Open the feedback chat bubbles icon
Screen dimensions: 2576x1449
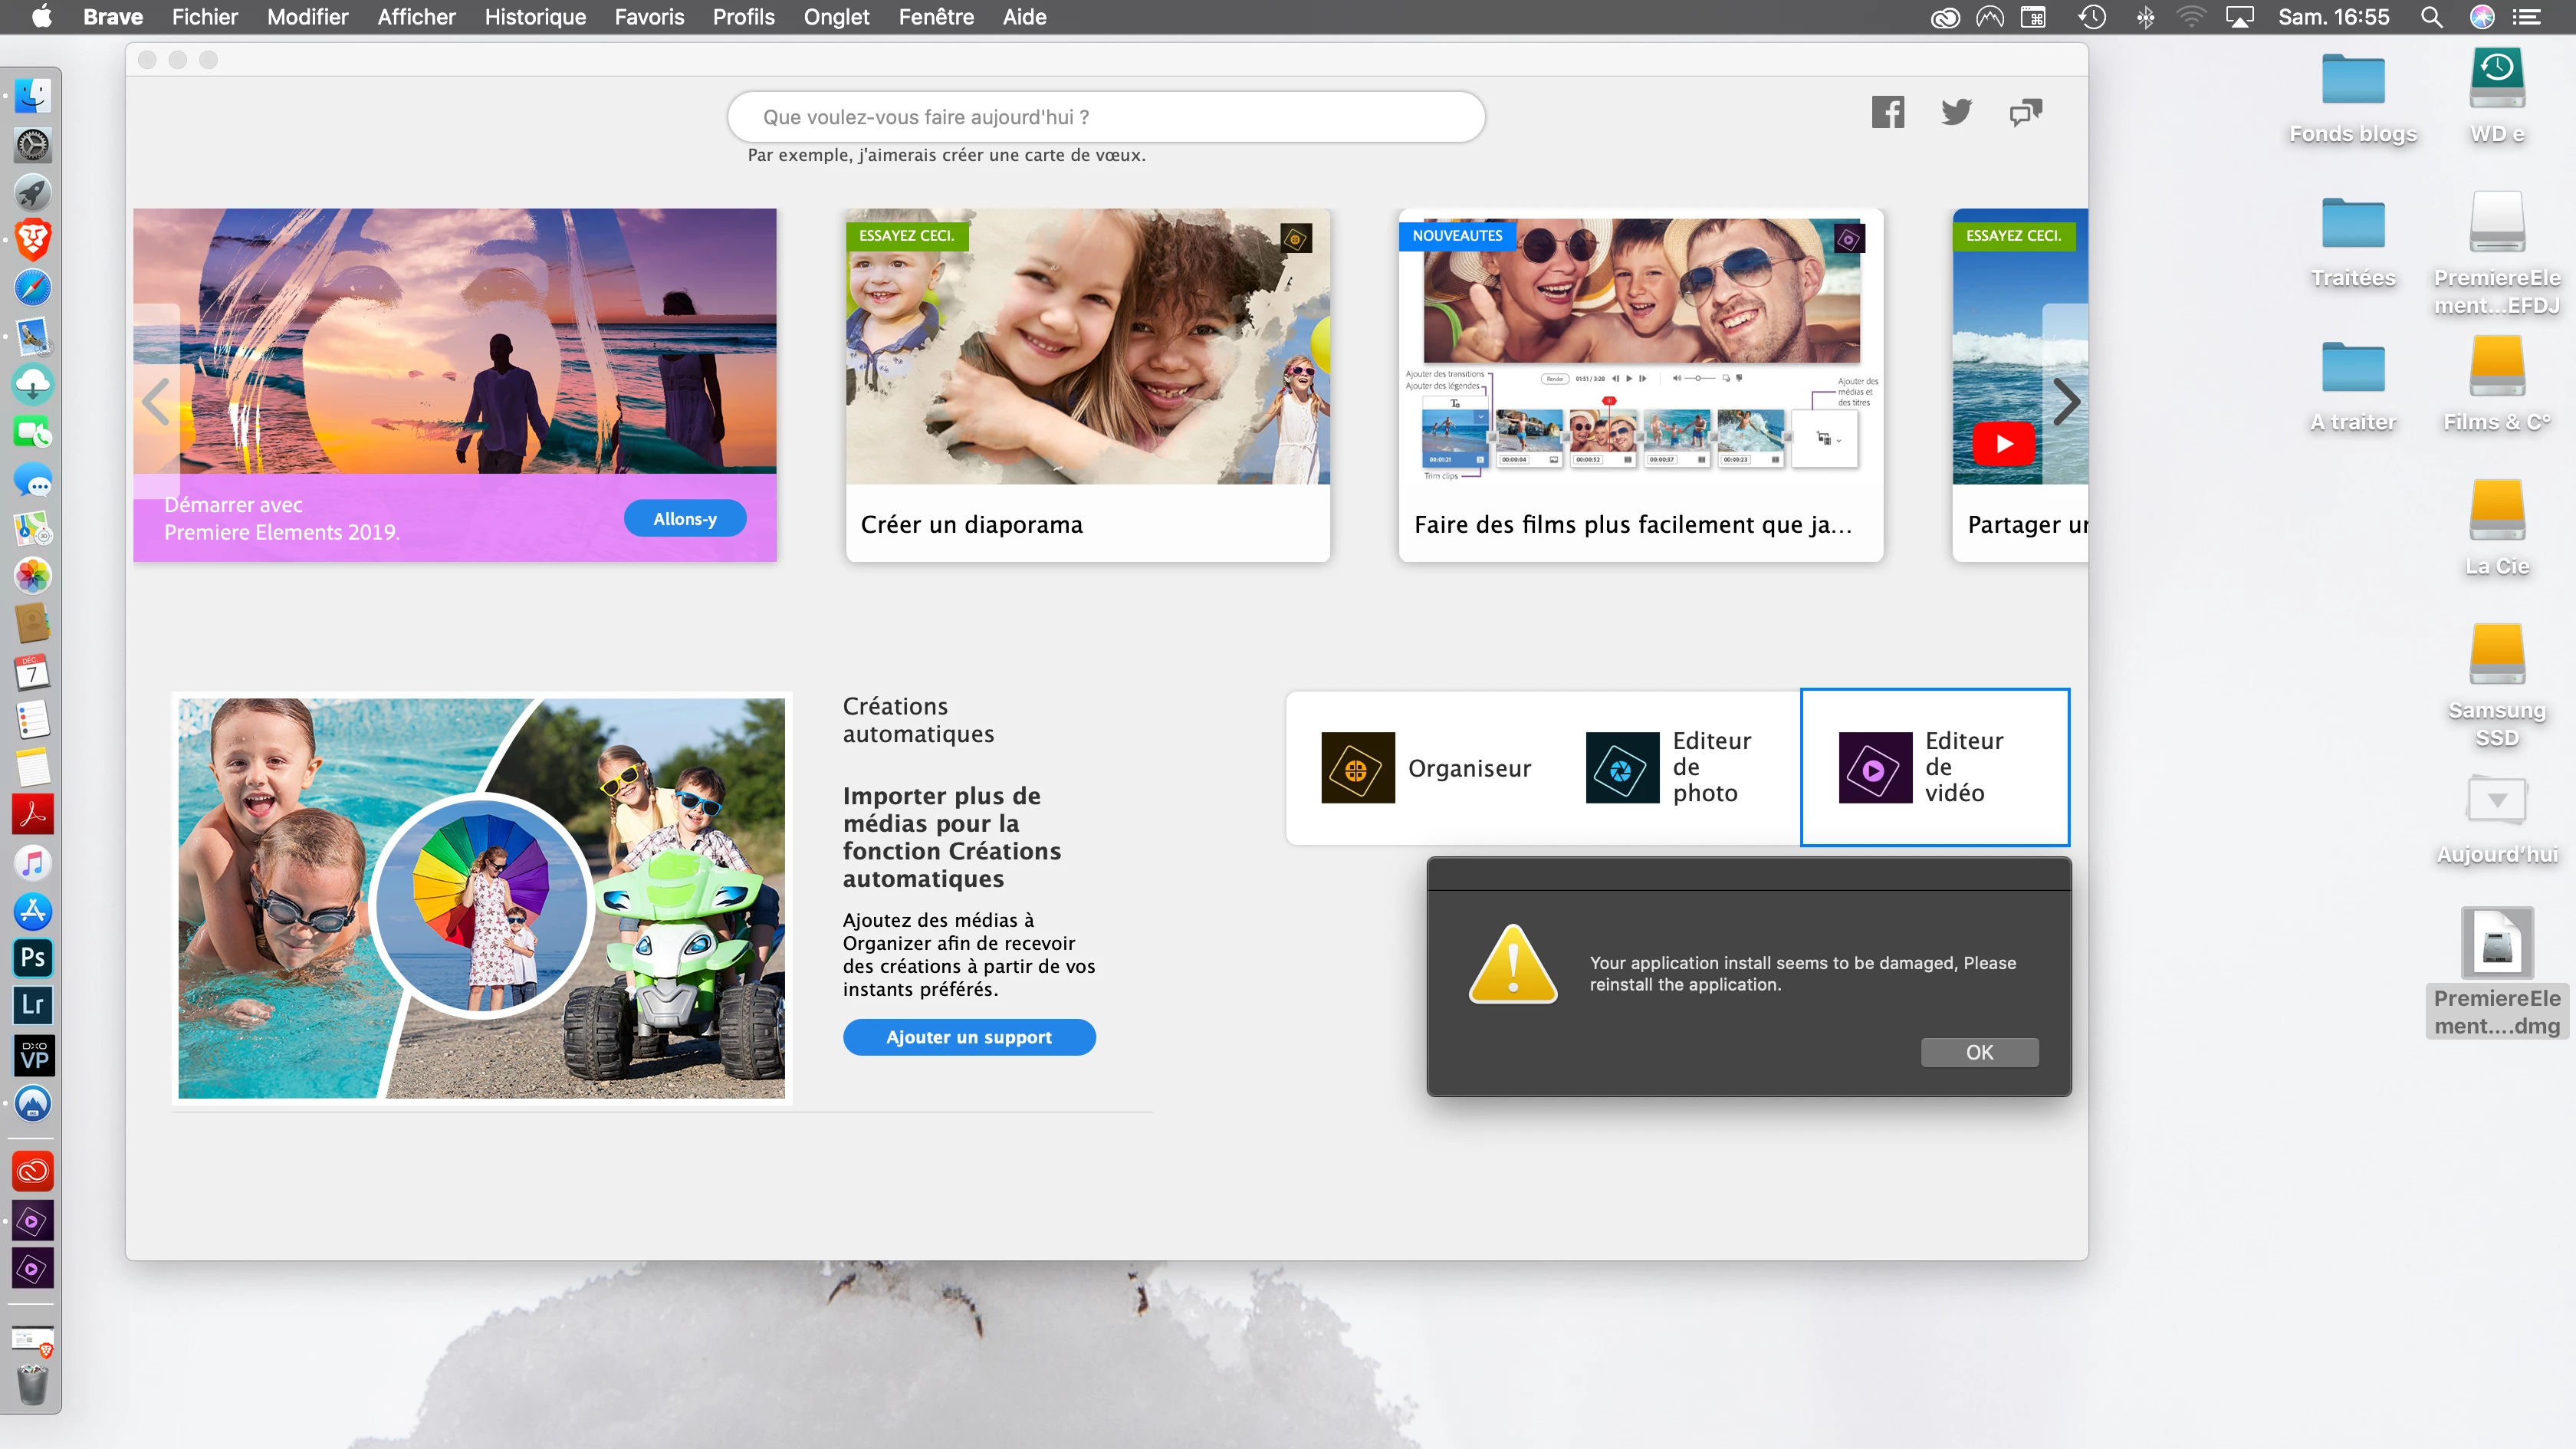click(2025, 112)
